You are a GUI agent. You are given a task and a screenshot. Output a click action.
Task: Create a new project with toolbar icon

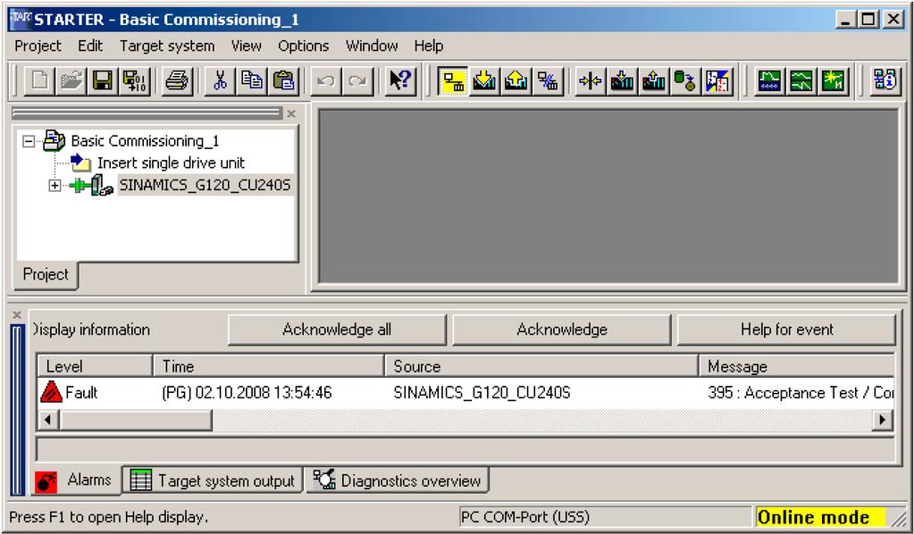[x=39, y=80]
